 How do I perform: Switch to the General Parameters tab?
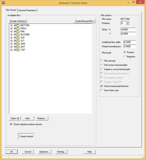27,10
